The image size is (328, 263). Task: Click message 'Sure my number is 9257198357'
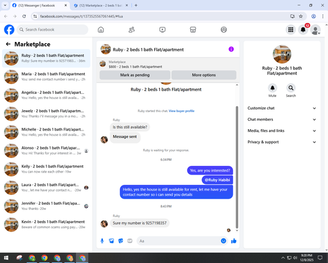coord(140,223)
